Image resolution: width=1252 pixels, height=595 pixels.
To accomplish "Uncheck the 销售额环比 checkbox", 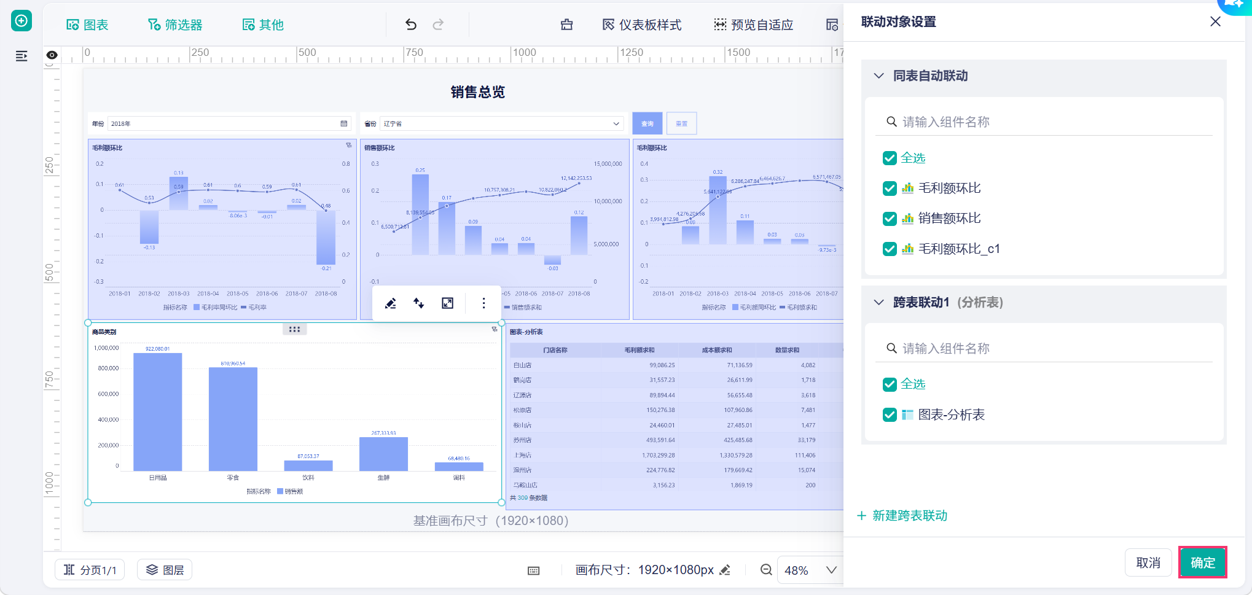I will click(x=890, y=219).
